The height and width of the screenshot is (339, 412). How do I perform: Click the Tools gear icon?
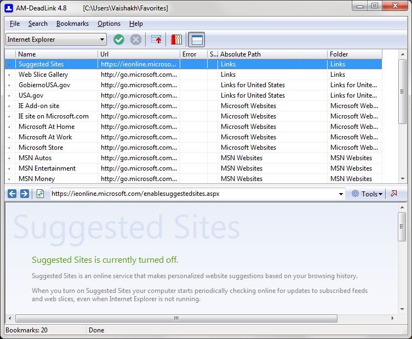point(355,194)
